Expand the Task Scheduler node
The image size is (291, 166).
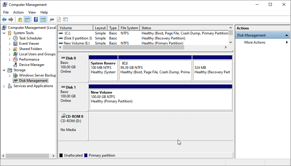pos(9,39)
